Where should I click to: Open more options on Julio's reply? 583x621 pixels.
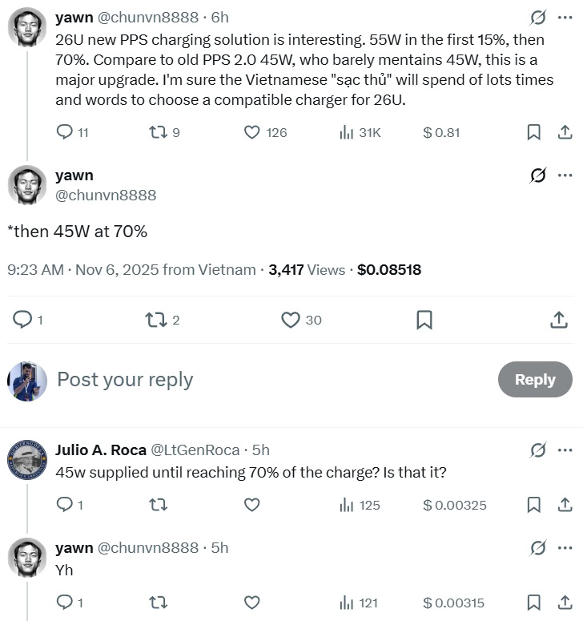point(565,450)
